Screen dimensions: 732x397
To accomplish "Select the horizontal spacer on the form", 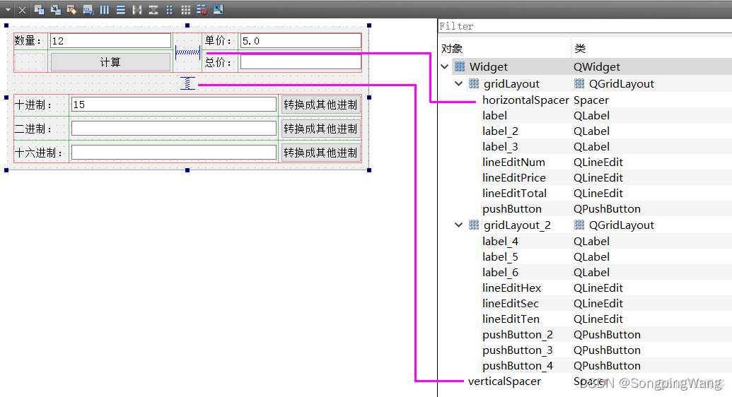I will coord(187,52).
